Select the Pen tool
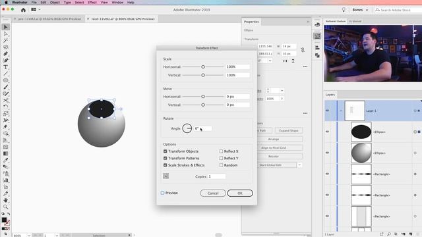This screenshot has height=237, width=422. [x=6, y=54]
